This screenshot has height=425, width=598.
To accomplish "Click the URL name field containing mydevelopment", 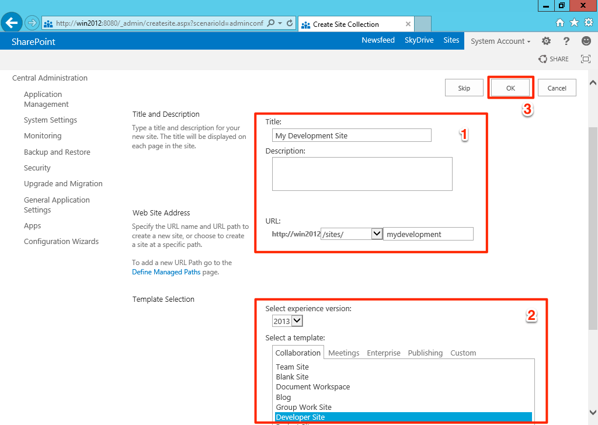I will pos(428,234).
